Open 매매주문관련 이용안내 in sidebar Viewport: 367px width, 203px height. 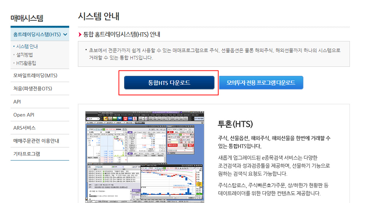tap(36, 141)
